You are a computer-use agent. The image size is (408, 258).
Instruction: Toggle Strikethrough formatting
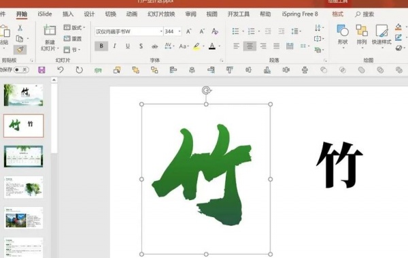(154, 46)
